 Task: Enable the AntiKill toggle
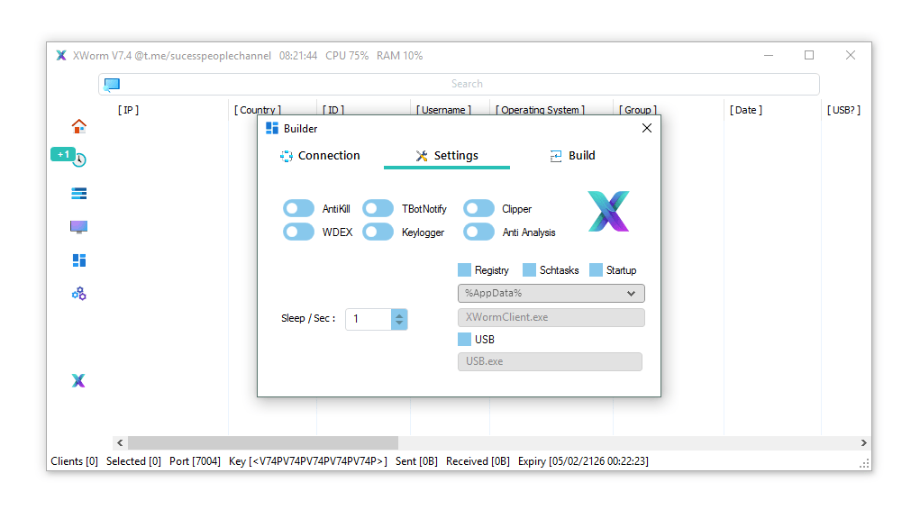pos(298,207)
